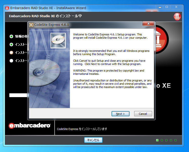Click the second green install step indicator
Viewport: 189px width, 152px height.
[x=11, y=45]
